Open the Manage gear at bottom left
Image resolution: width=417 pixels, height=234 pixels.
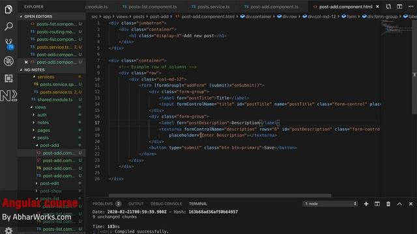(8, 230)
